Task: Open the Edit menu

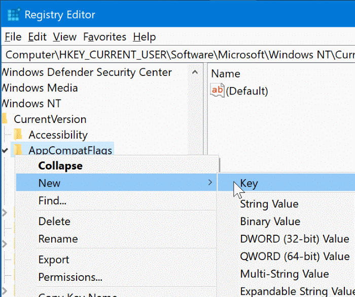Action: pyautogui.click(x=38, y=37)
